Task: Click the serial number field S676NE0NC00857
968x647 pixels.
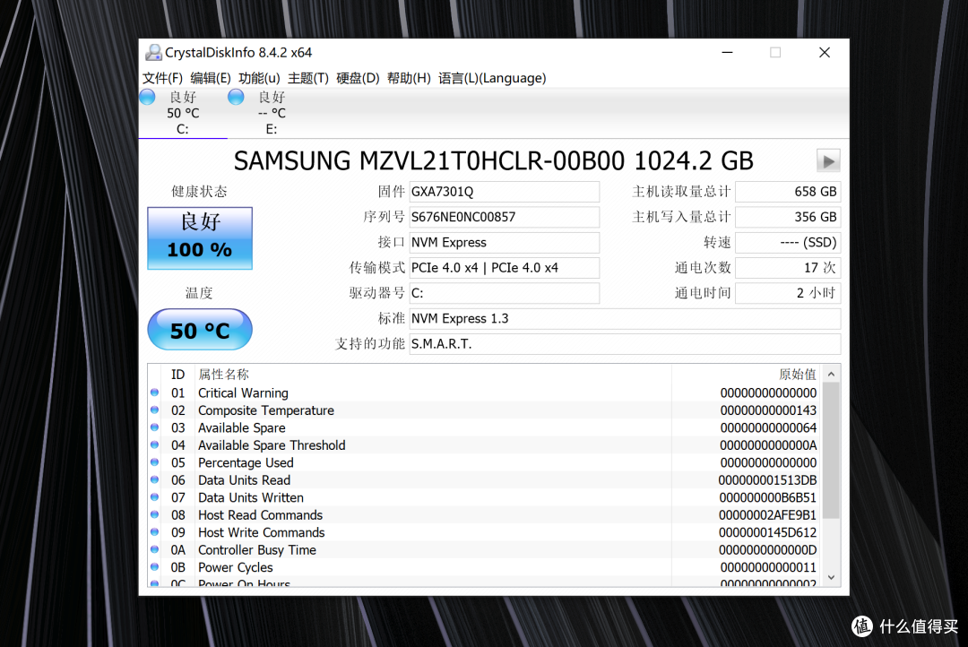Action: 505,218
